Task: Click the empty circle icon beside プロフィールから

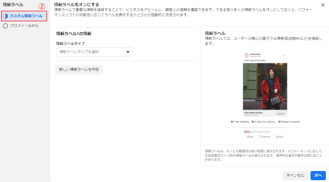Action: pyautogui.click(x=5, y=26)
